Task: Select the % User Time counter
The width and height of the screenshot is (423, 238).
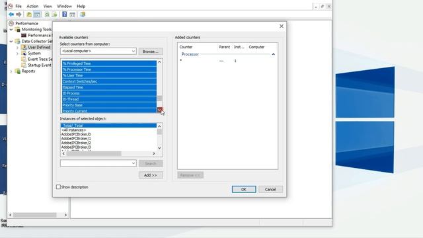Action: point(109,75)
